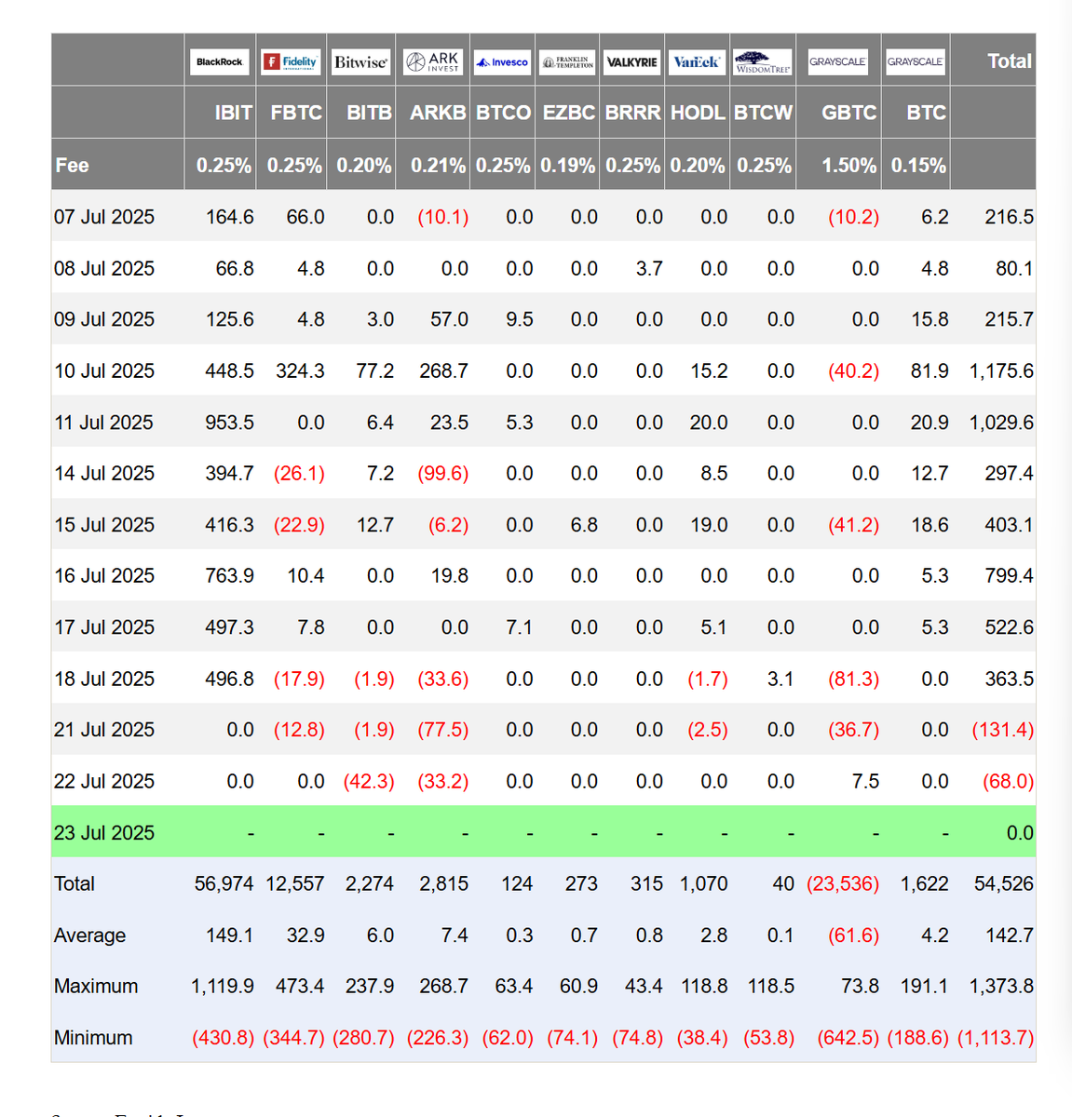
Task: Click the 81.9 BTC value
Action: pos(930,370)
